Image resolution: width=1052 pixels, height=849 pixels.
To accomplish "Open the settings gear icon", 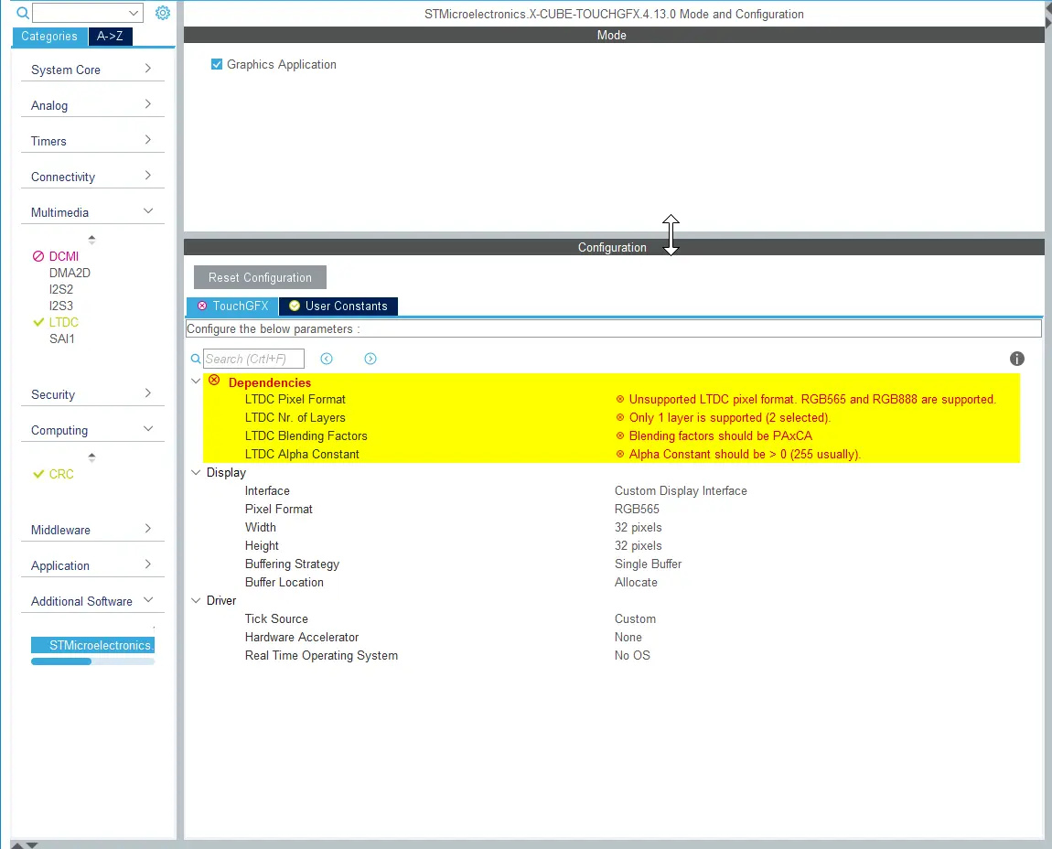I will [162, 13].
